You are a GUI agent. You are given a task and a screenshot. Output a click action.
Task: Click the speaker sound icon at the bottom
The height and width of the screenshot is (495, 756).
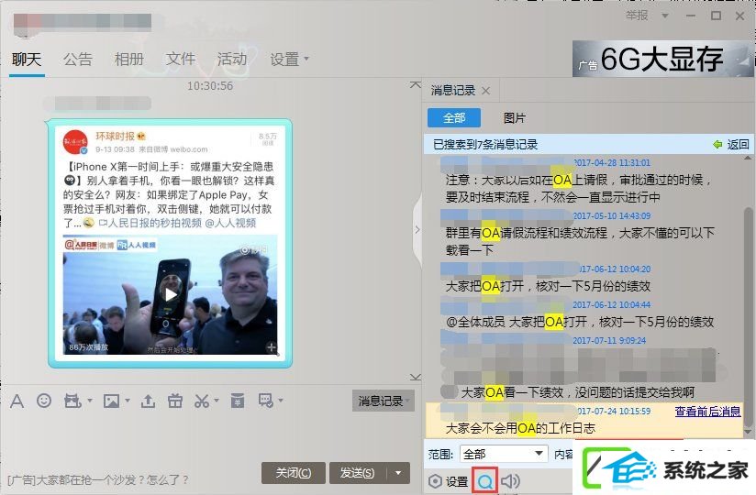pos(511,480)
